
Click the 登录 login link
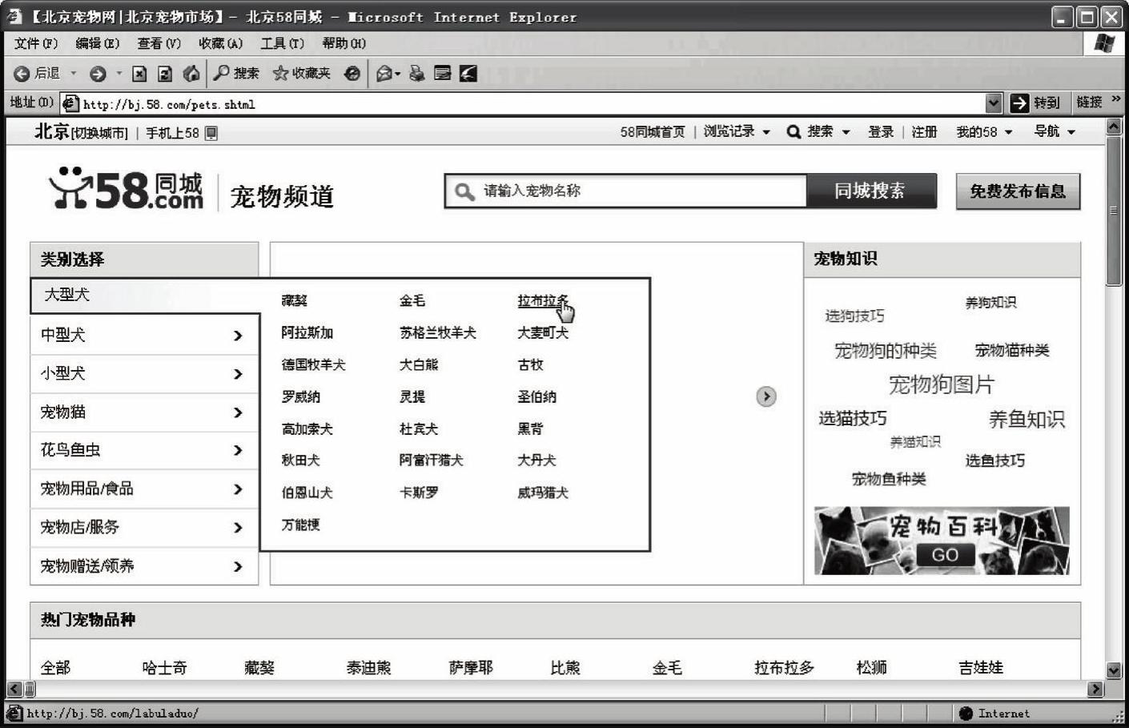(x=881, y=132)
